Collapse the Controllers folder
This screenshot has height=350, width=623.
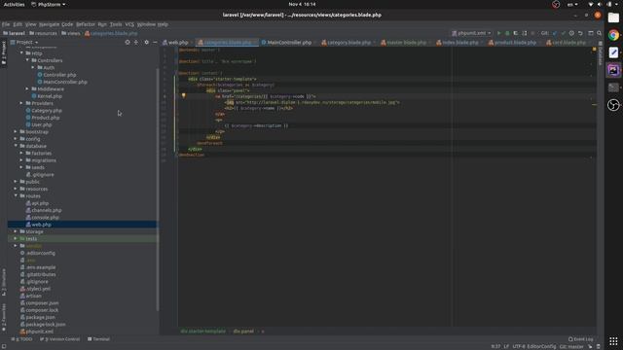pyautogui.click(x=28, y=60)
